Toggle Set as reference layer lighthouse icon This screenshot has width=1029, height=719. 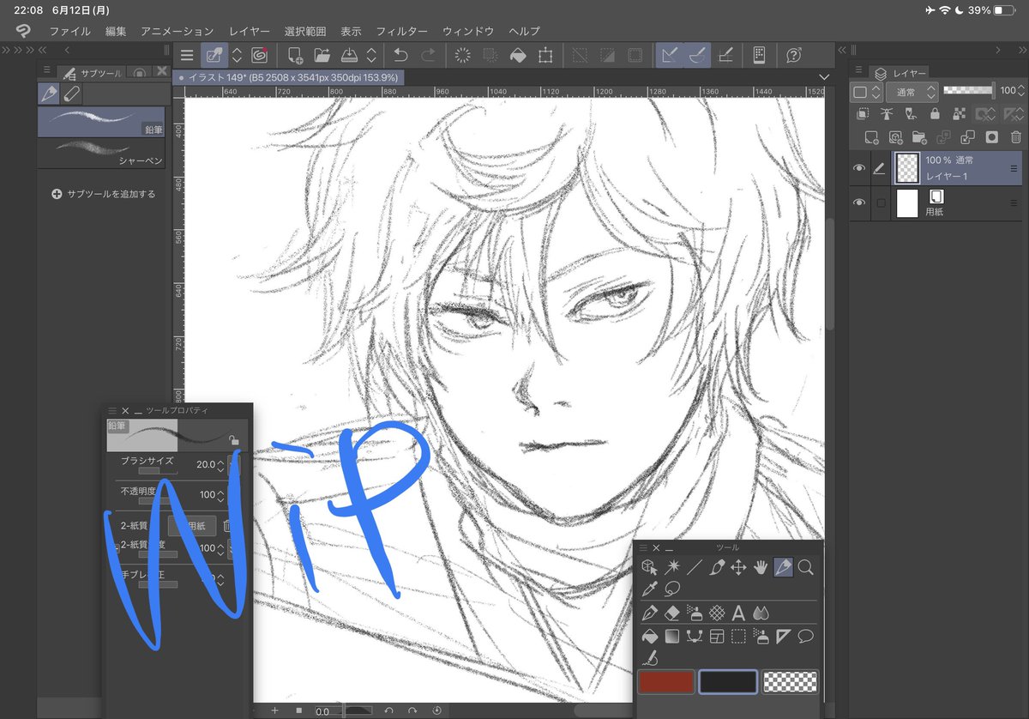[x=887, y=113]
